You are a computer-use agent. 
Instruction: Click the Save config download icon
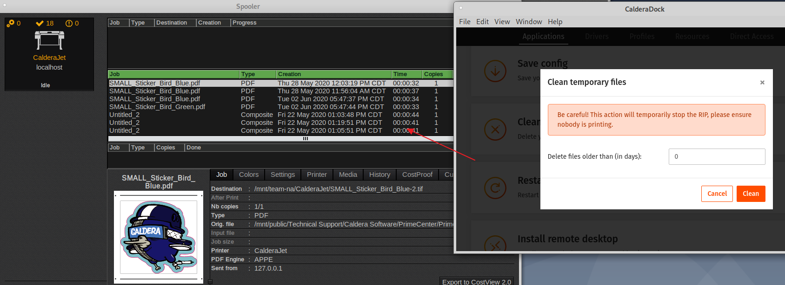(x=495, y=71)
